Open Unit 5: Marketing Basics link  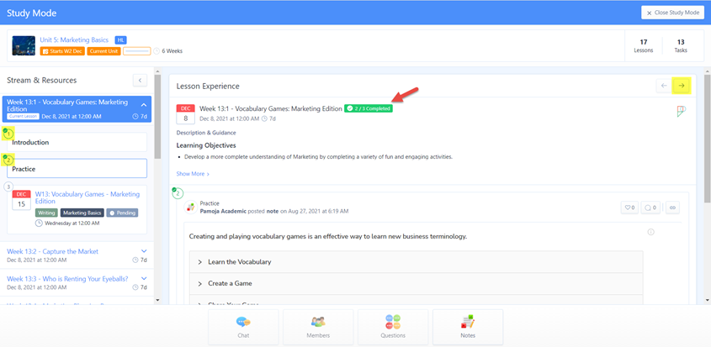(x=74, y=39)
